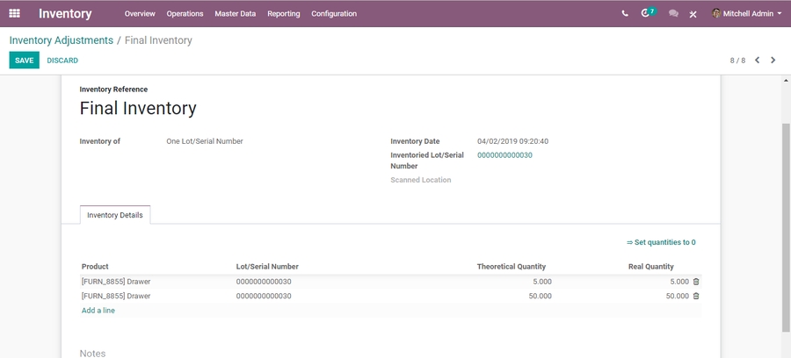Screen dimensions: 791x358
Task: Go to previous record arrow
Action: click(x=757, y=61)
